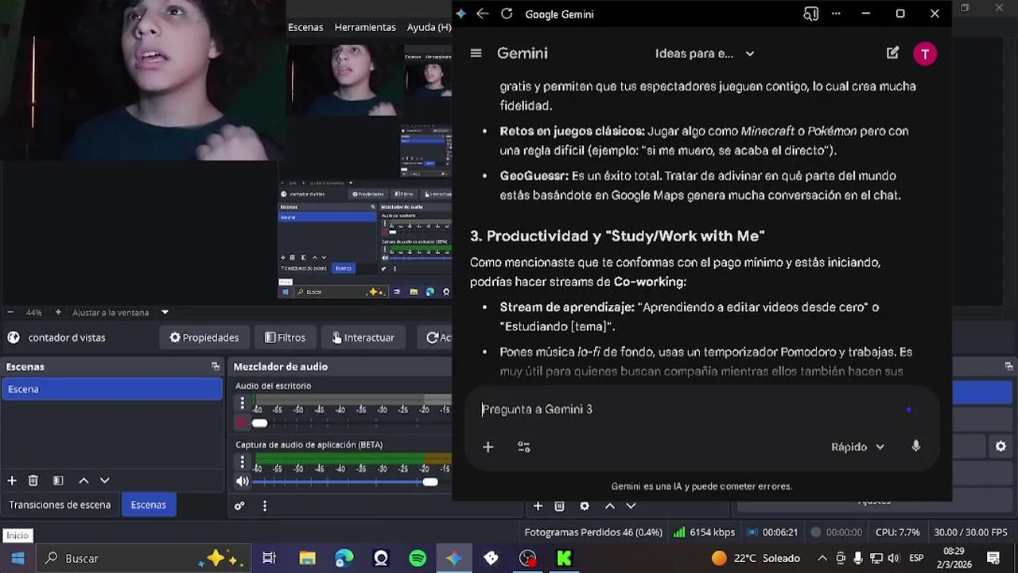Open the Windows Start button
Viewport: 1018px width, 573px height.
pos(17,558)
